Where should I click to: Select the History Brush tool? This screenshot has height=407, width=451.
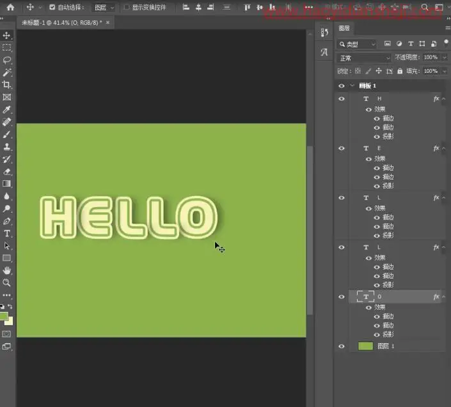pyautogui.click(x=6, y=159)
